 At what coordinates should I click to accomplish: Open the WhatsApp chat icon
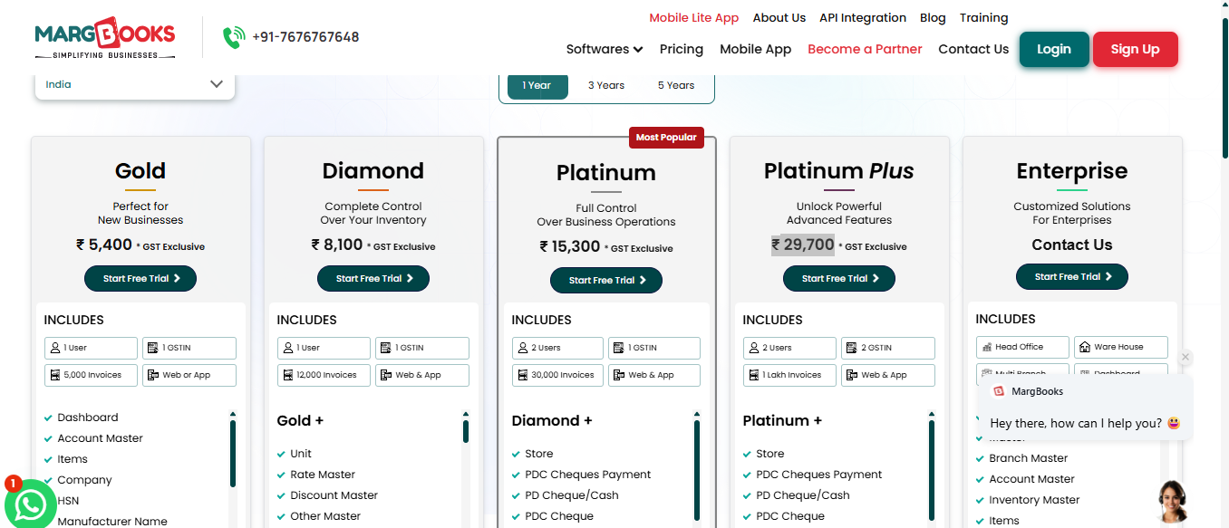coord(30,504)
